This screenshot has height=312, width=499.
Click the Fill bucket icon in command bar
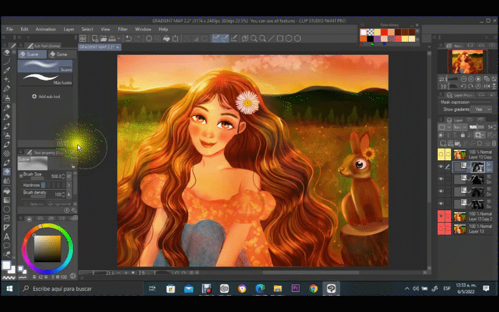tap(168, 39)
